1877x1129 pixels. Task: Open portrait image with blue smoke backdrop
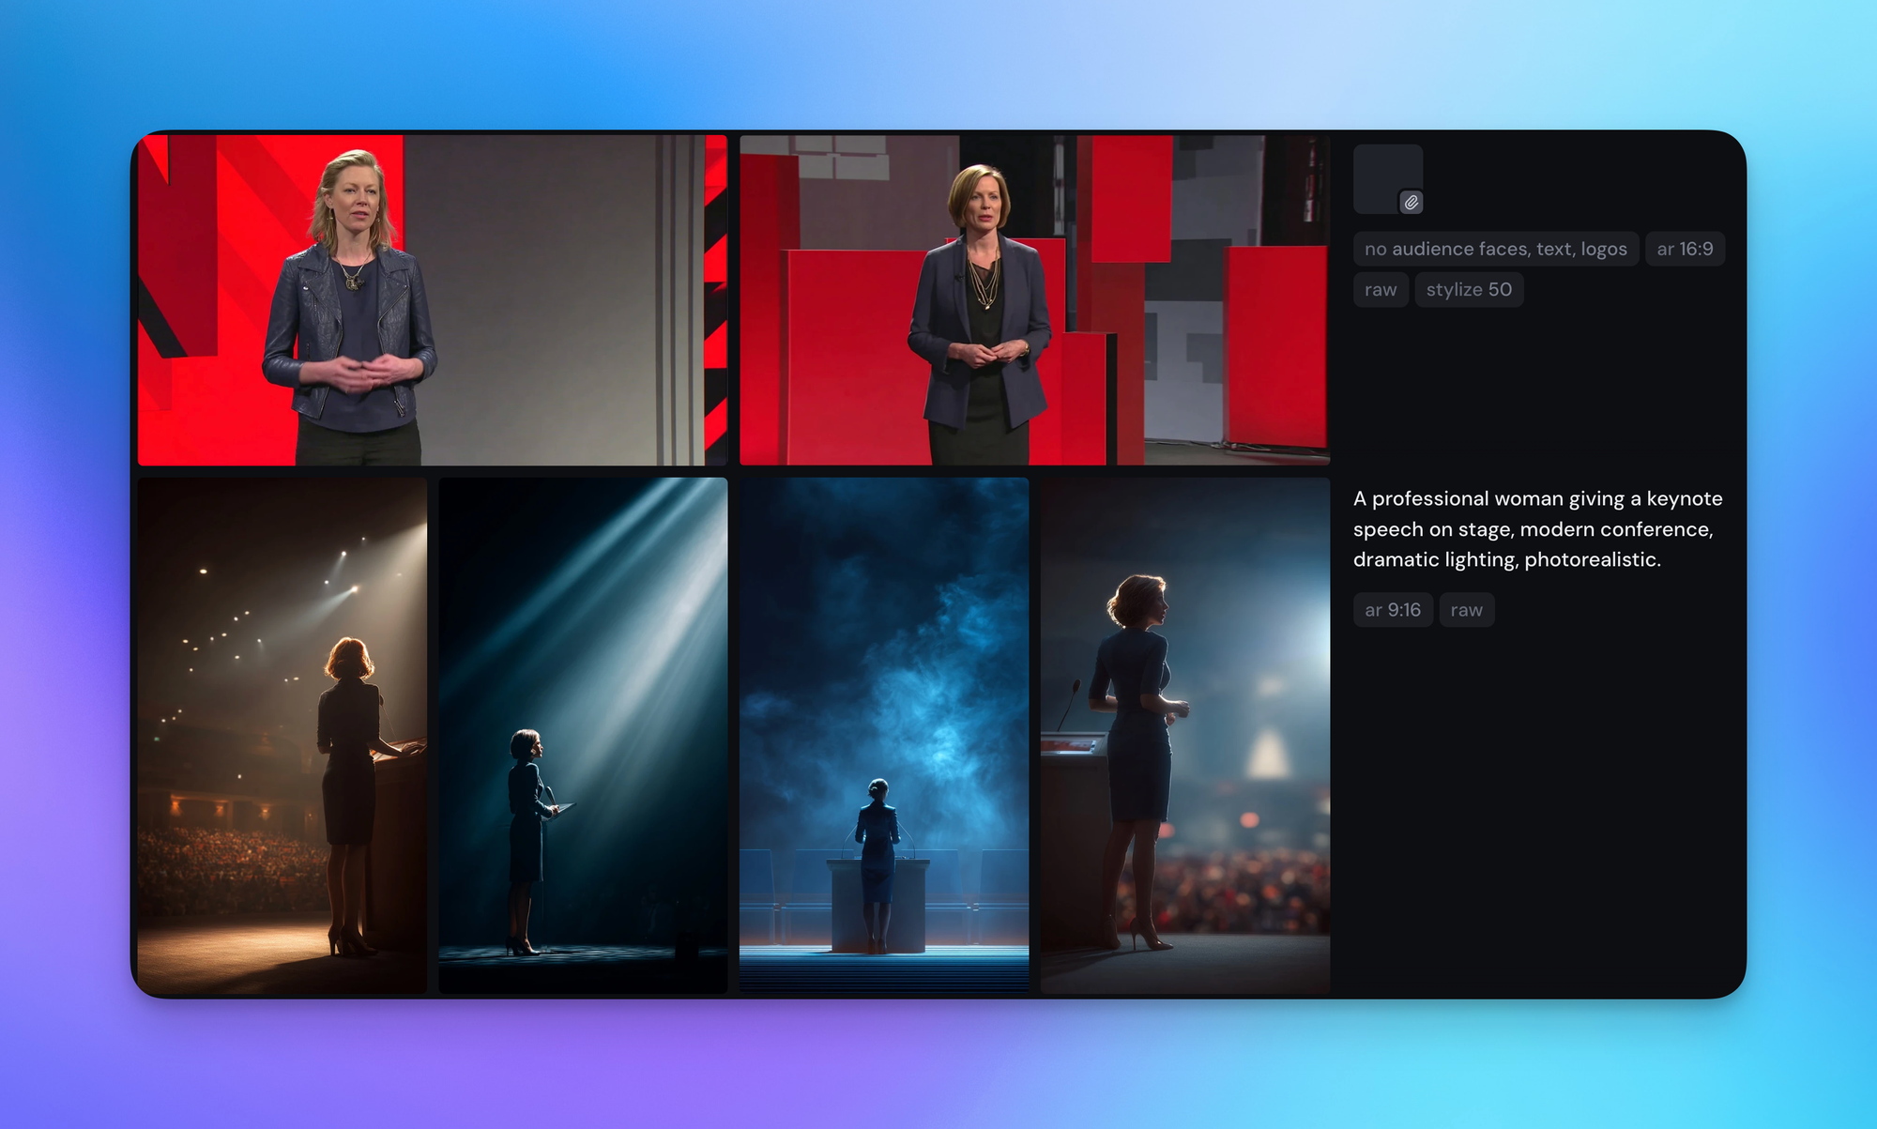pos(883,735)
